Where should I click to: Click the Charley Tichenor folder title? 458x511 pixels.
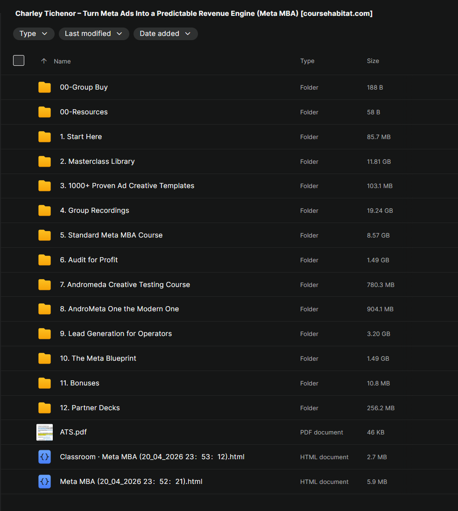pos(194,14)
